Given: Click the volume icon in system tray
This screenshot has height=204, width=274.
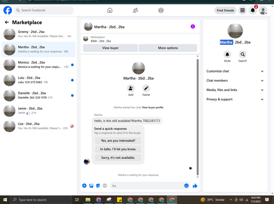Looking at the screenshot, I should pos(241,200).
